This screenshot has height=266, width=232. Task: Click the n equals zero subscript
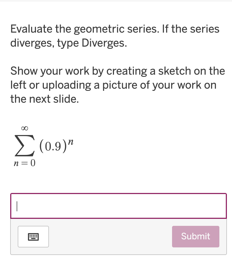tap(24, 162)
